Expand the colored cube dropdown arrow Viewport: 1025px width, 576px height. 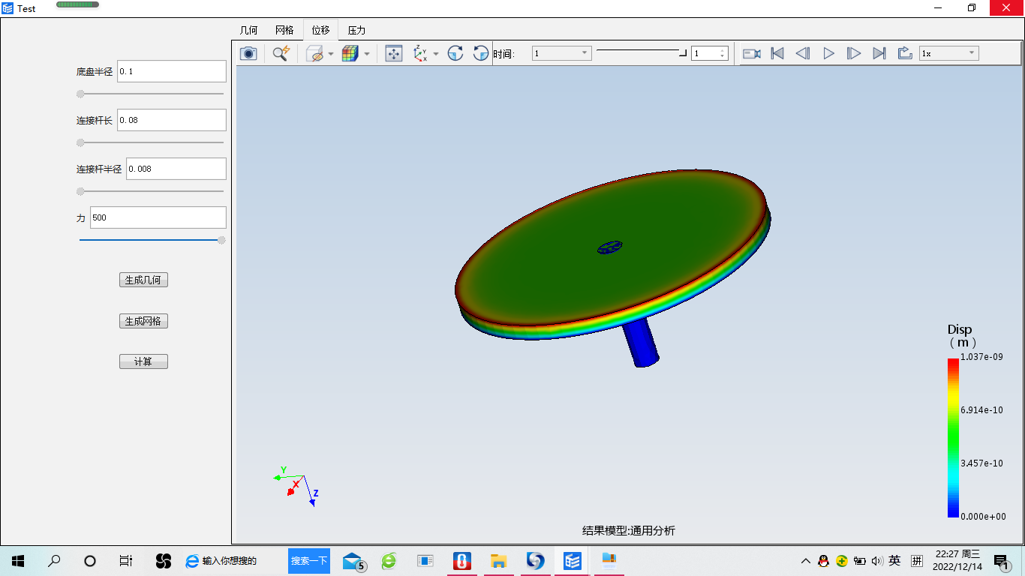[366, 54]
